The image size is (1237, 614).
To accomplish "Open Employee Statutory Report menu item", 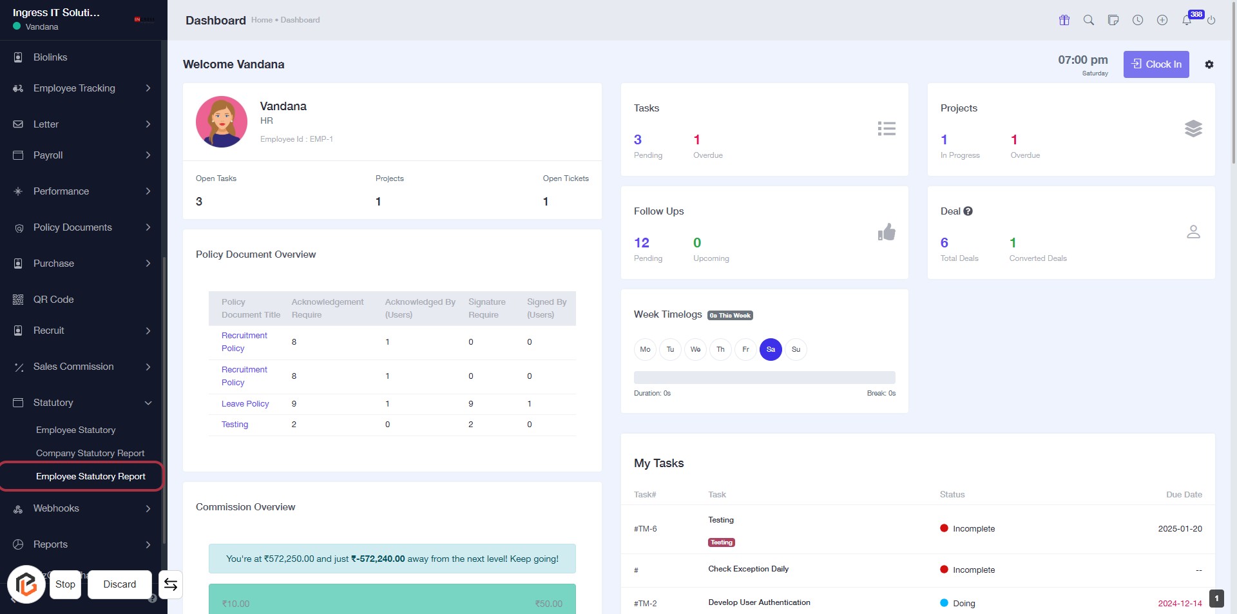I will [x=91, y=476].
